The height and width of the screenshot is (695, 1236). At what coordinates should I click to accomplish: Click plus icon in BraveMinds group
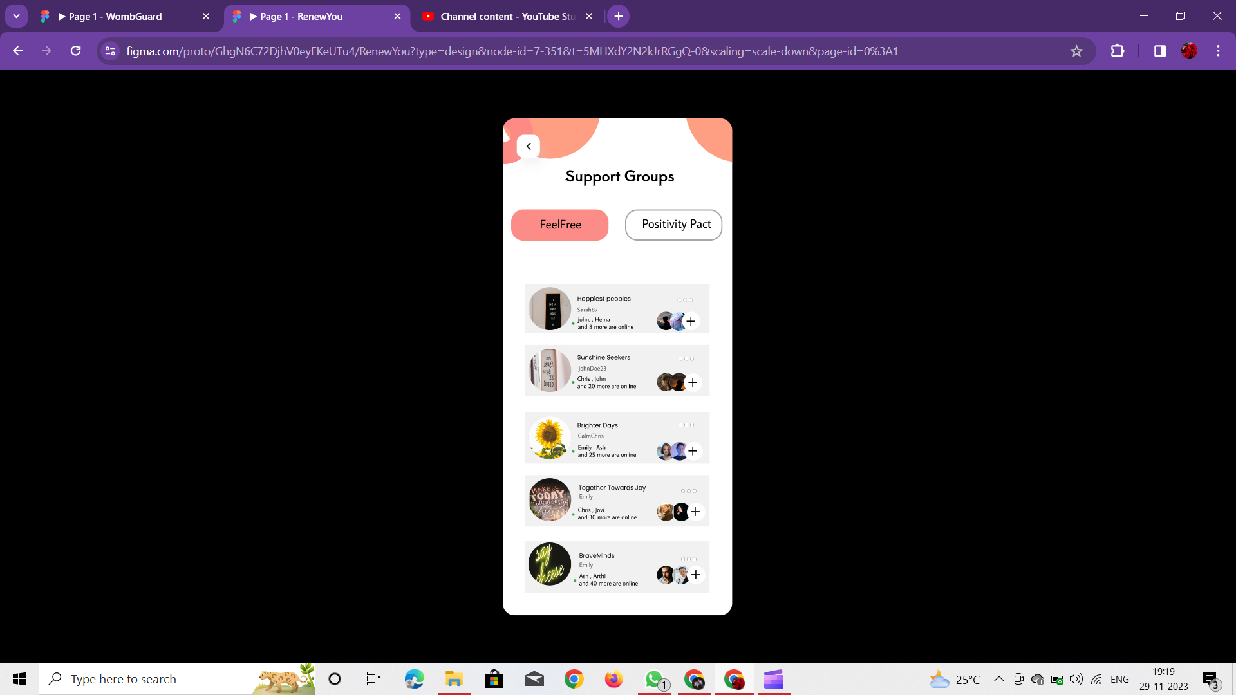click(x=696, y=575)
